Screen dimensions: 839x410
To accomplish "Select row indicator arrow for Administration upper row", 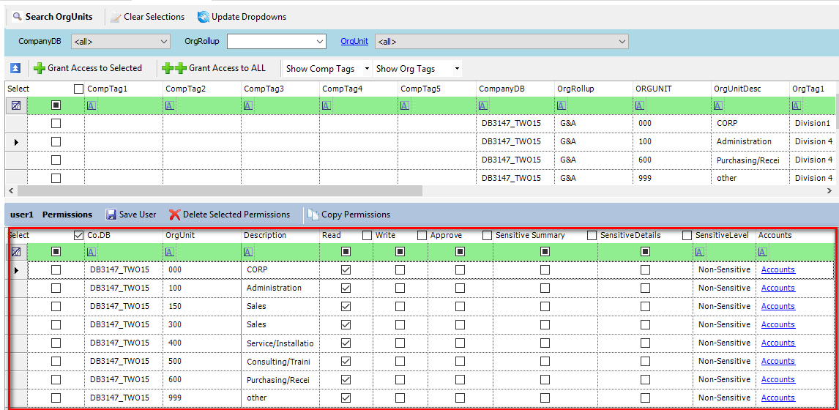I will (x=16, y=142).
